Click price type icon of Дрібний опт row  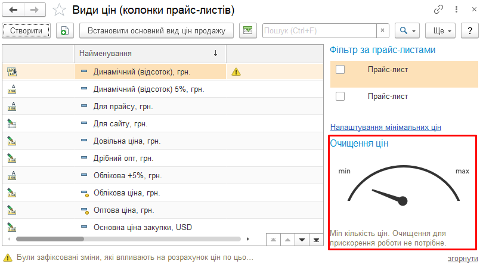coord(12,159)
